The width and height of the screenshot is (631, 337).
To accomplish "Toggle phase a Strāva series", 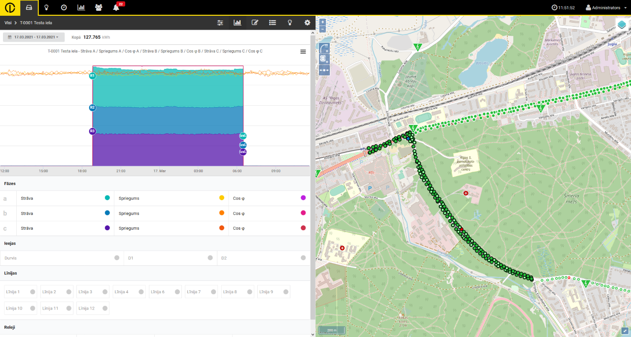I will [x=107, y=198].
